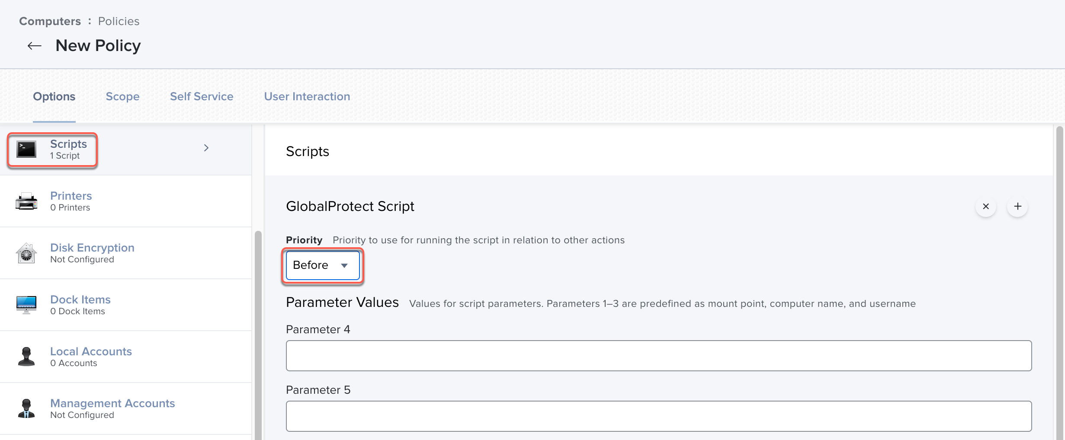The image size is (1065, 440).
Task: Switch to the Scope tab
Action: click(x=122, y=96)
